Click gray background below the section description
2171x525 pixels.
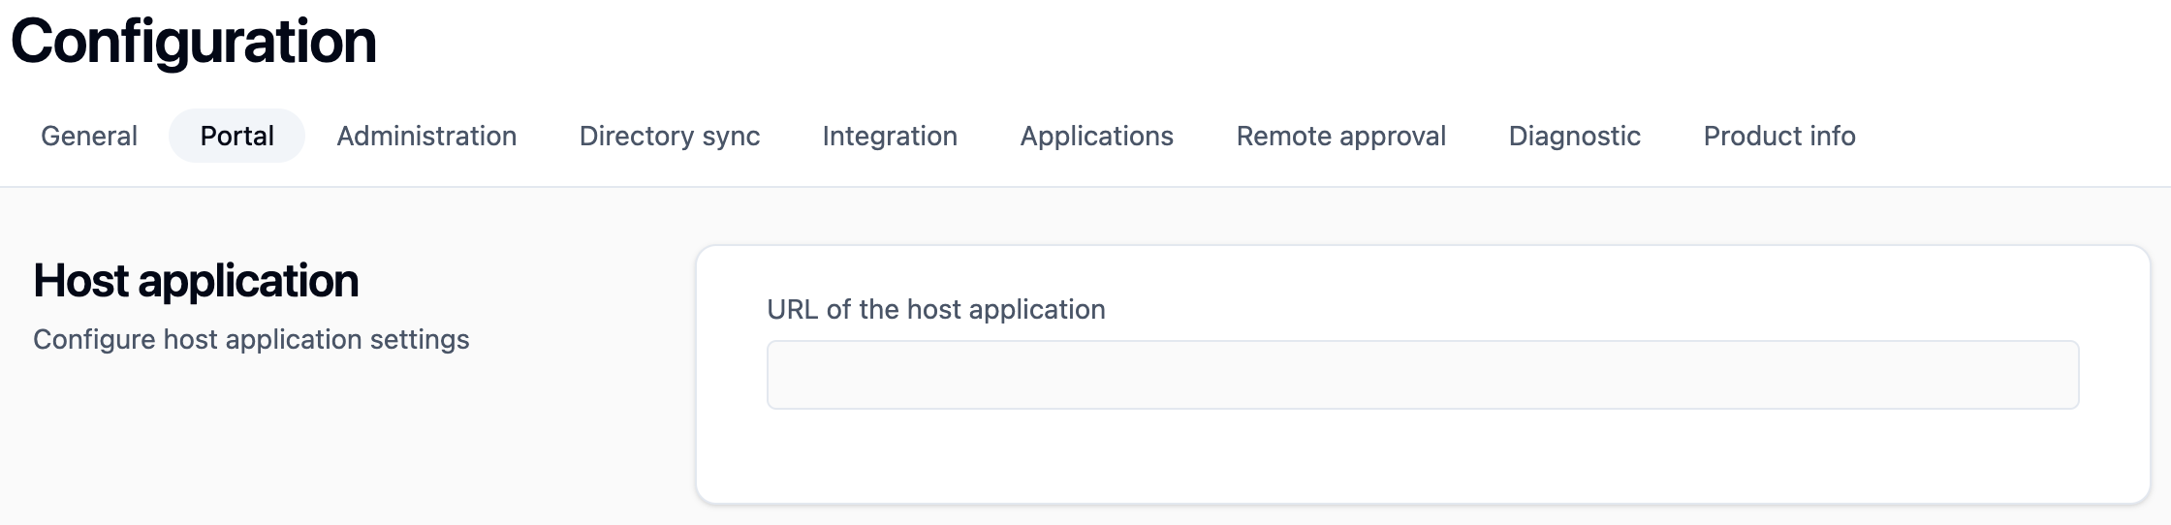coord(291,446)
